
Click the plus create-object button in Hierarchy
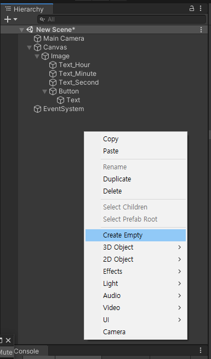[8, 19]
